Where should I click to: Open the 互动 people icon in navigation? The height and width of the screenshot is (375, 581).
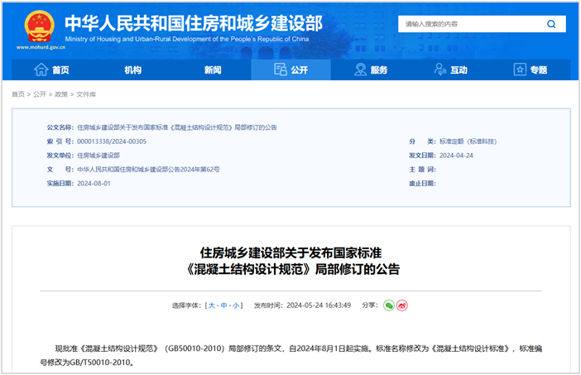[x=439, y=70]
